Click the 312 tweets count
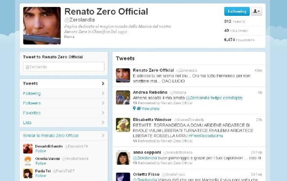This screenshot has height=181, width=287. tap(235, 21)
